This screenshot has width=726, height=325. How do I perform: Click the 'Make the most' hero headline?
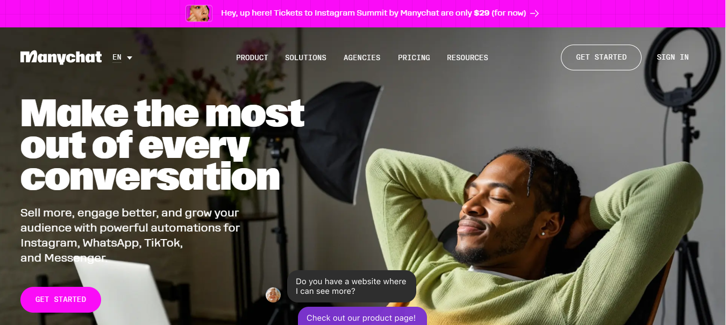click(x=162, y=145)
